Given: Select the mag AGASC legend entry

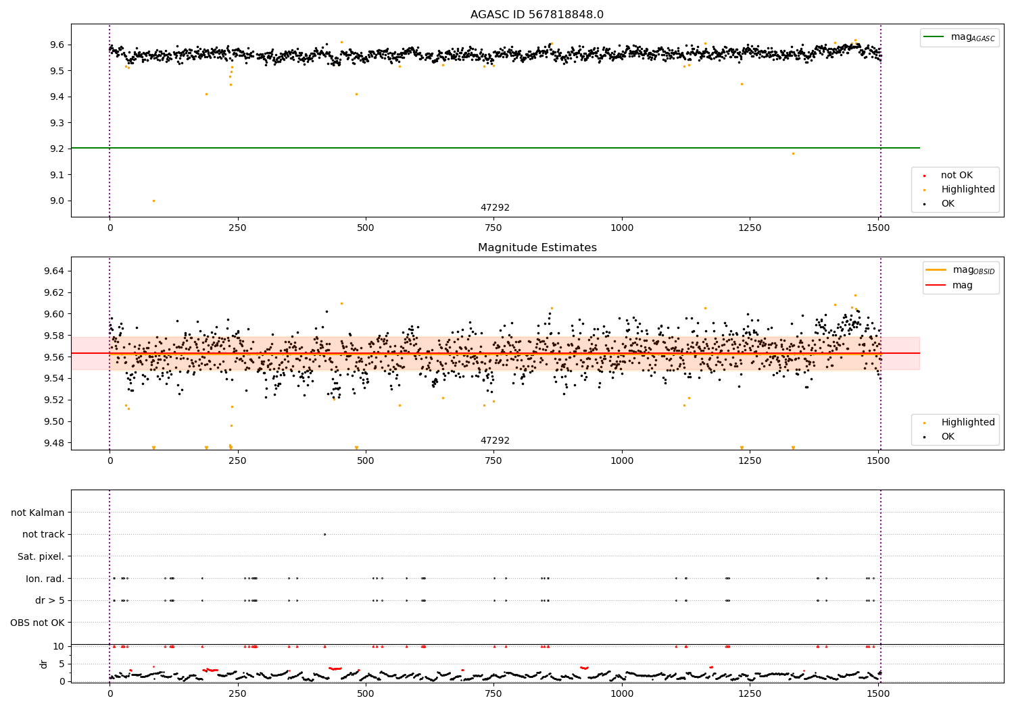Looking at the screenshot, I should (x=959, y=37).
